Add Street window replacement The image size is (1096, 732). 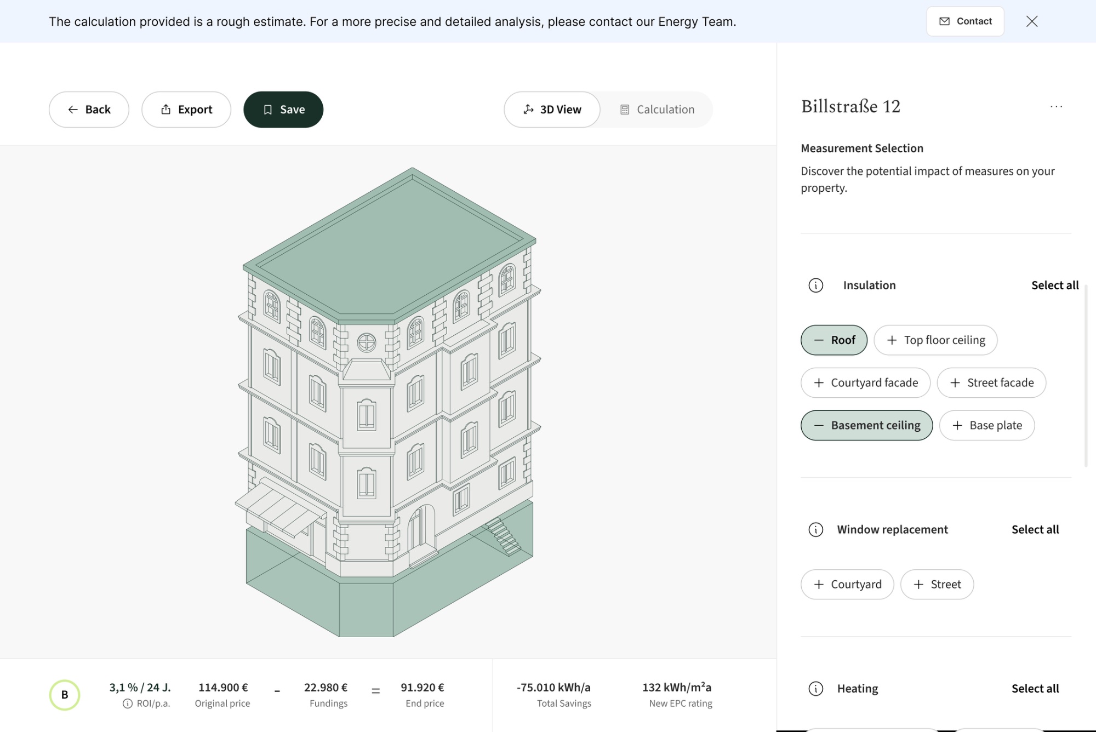(x=937, y=585)
